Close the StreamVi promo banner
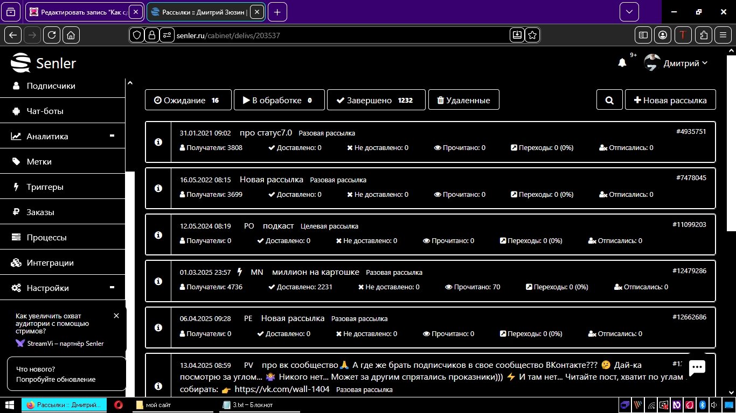This screenshot has width=736, height=413. pos(116,316)
